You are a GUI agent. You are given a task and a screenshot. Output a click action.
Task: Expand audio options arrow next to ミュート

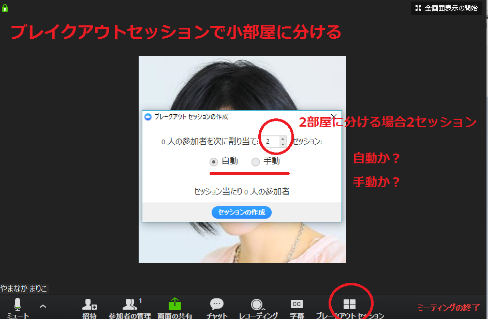click(x=43, y=306)
